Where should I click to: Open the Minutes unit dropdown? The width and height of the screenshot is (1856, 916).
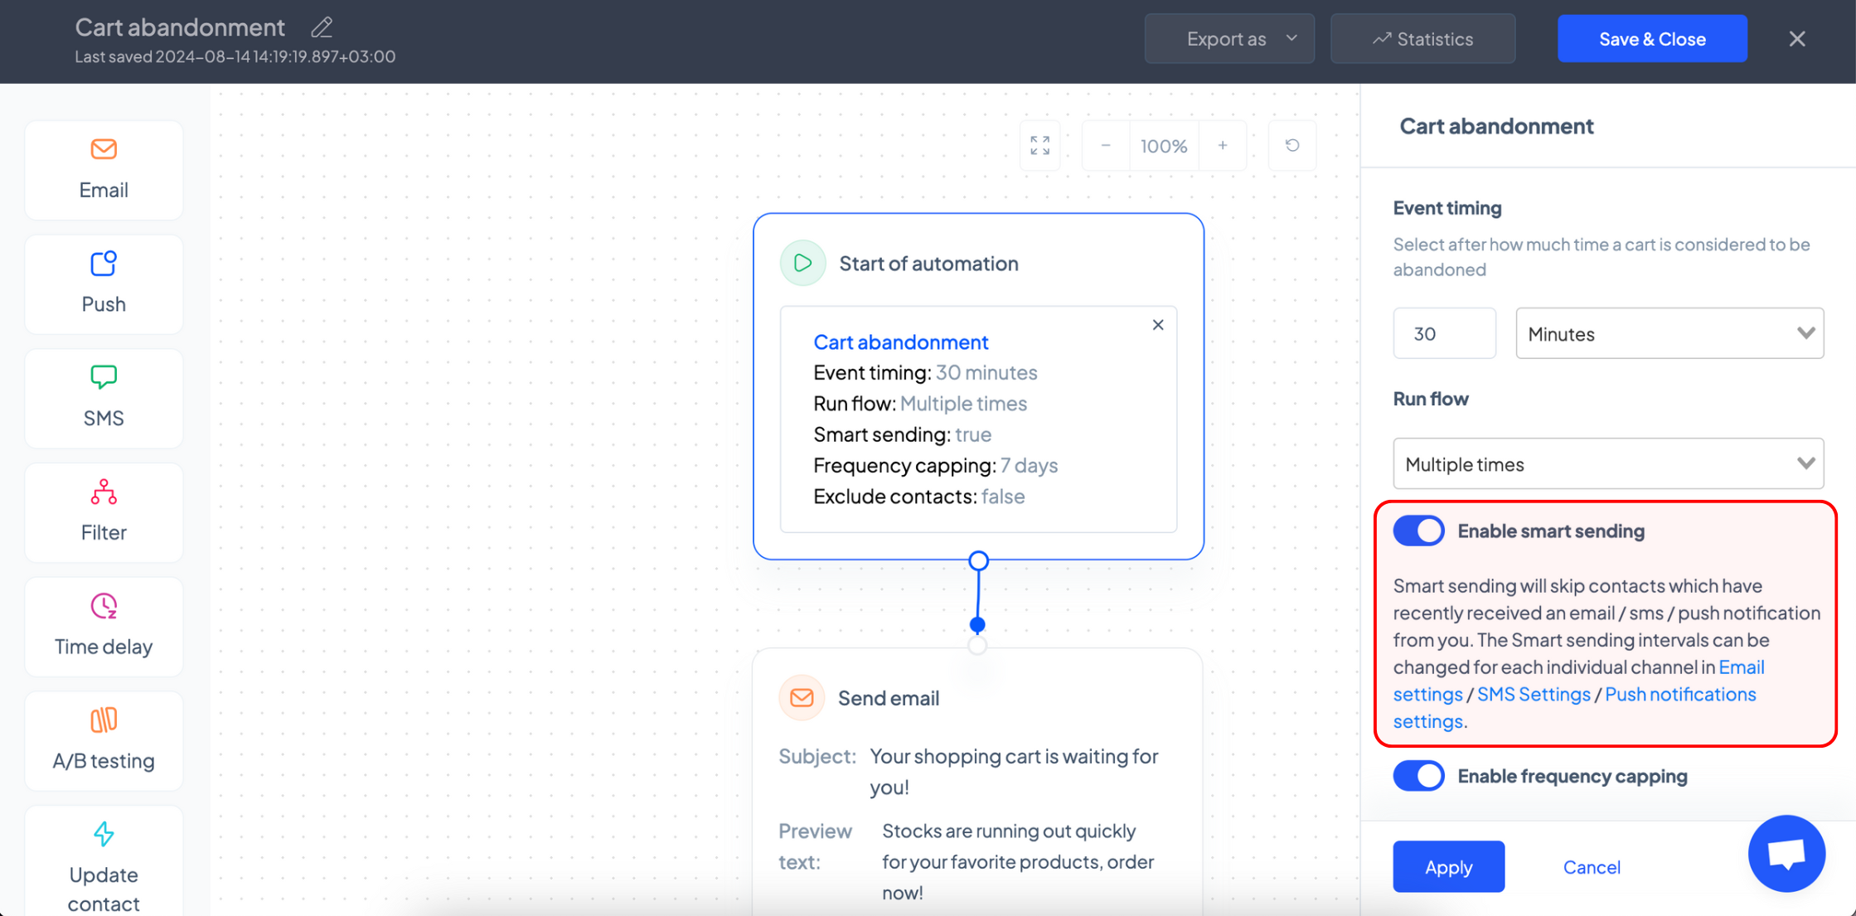pyautogui.click(x=1669, y=333)
